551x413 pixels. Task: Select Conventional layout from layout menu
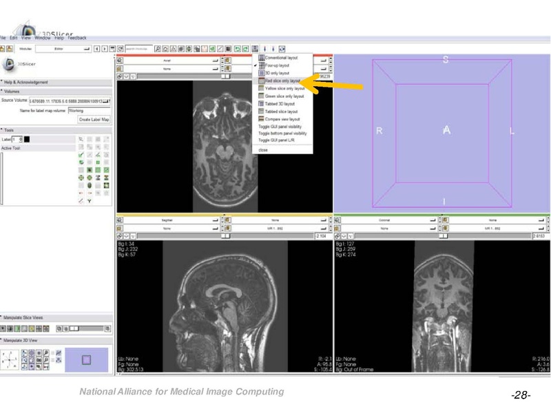pyautogui.click(x=281, y=58)
